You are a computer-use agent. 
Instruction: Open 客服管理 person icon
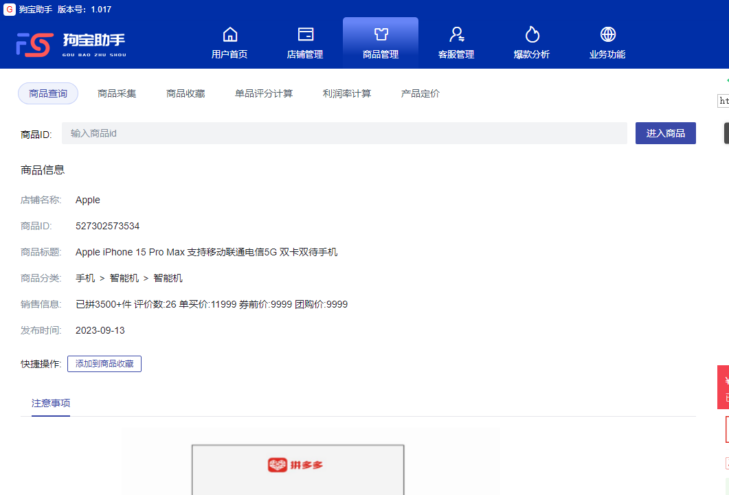[x=456, y=34]
